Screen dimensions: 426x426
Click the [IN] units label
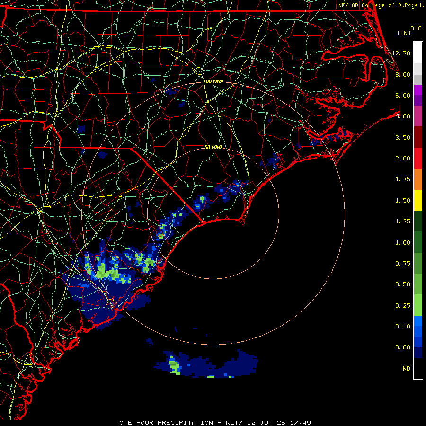point(404,33)
